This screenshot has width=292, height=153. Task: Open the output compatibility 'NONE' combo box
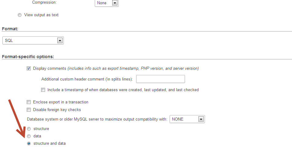pos(187,119)
